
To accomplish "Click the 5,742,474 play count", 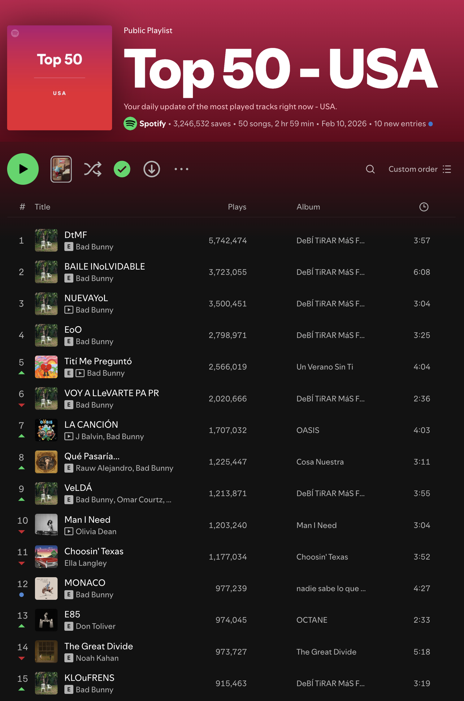I will tap(228, 240).
